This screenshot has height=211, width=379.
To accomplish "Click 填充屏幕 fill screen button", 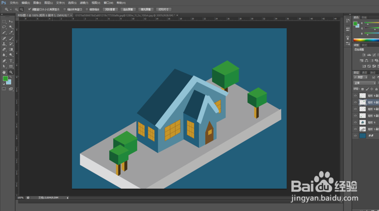I will (146, 9).
